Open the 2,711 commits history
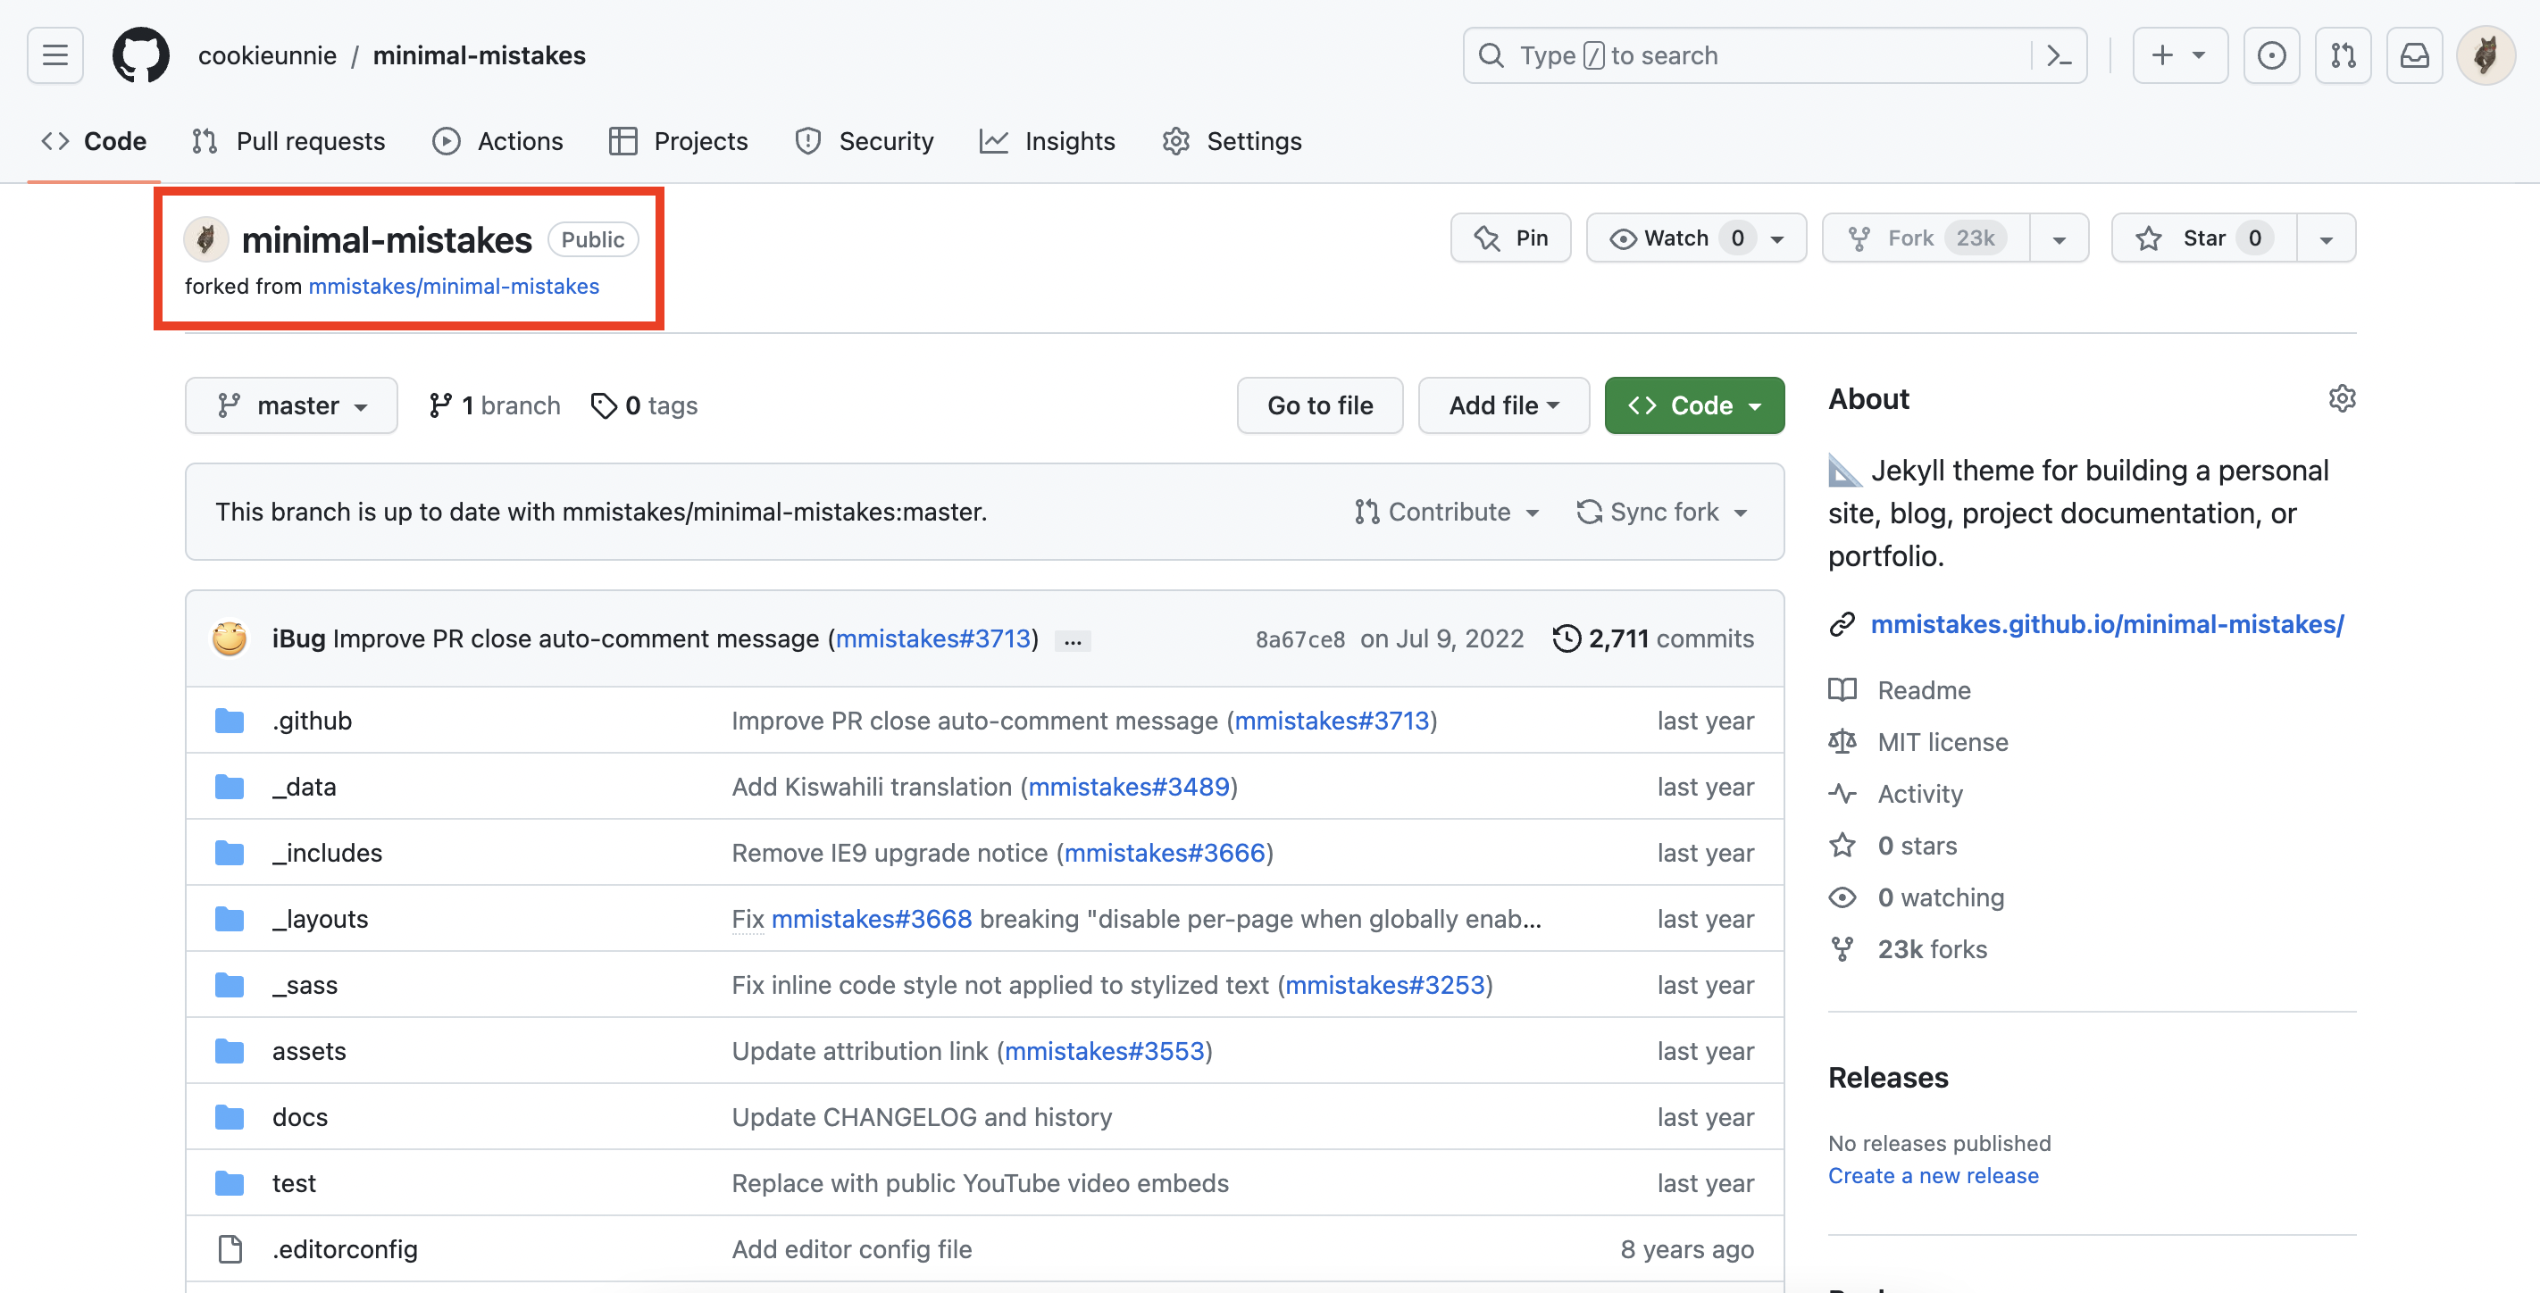The image size is (2540, 1293). [1653, 638]
